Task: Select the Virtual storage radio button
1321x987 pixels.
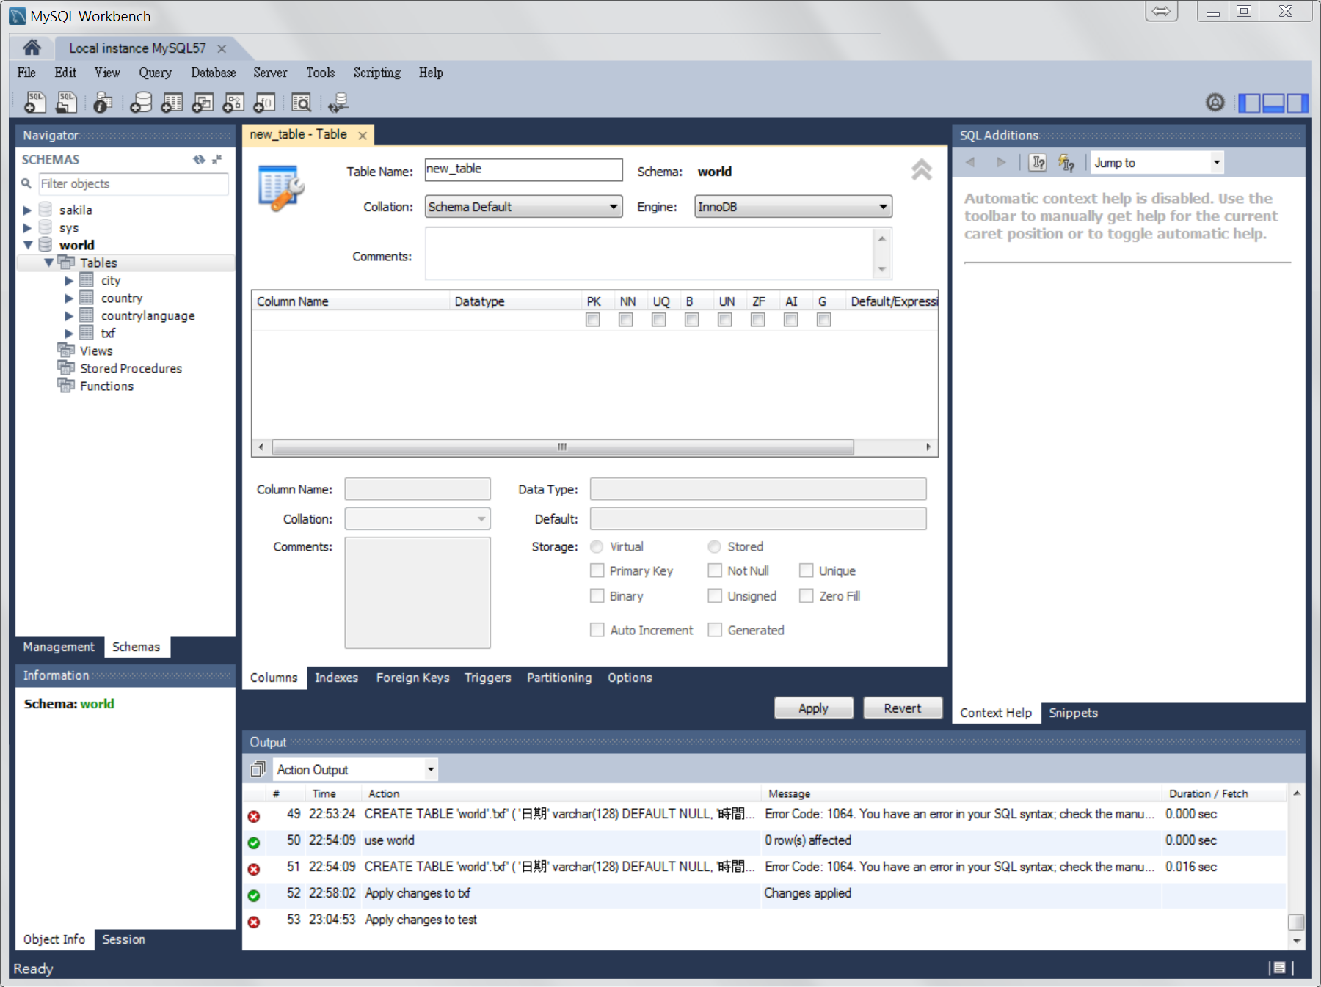Action: [x=597, y=547]
